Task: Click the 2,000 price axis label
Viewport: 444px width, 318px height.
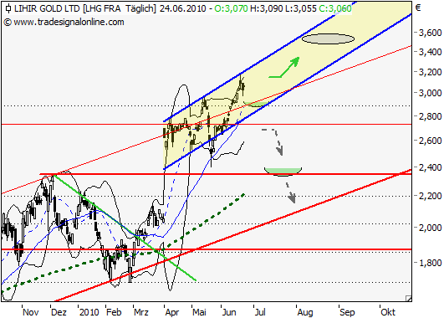Action: [x=430, y=228]
